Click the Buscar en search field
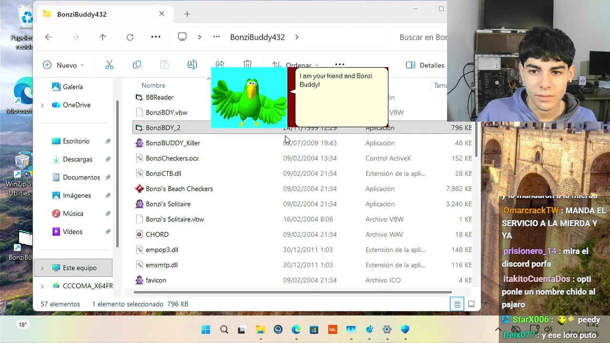This screenshot has height=343, width=610. [x=422, y=37]
